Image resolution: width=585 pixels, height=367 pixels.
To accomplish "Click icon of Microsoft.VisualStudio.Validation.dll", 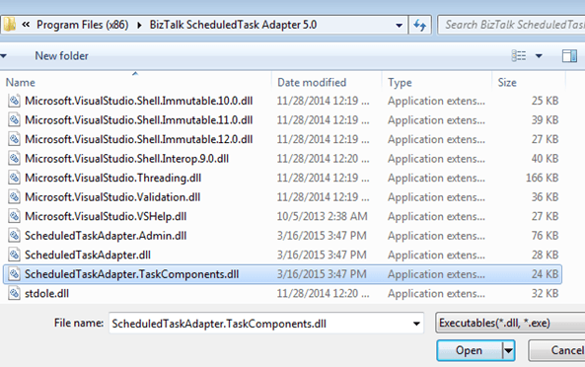I will click(x=14, y=197).
